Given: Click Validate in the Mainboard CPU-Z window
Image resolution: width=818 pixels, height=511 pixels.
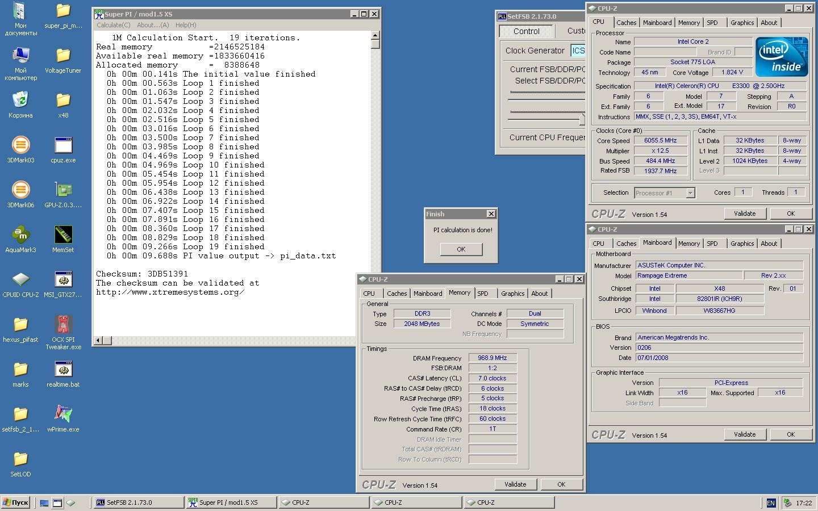Looking at the screenshot, I should click(744, 434).
